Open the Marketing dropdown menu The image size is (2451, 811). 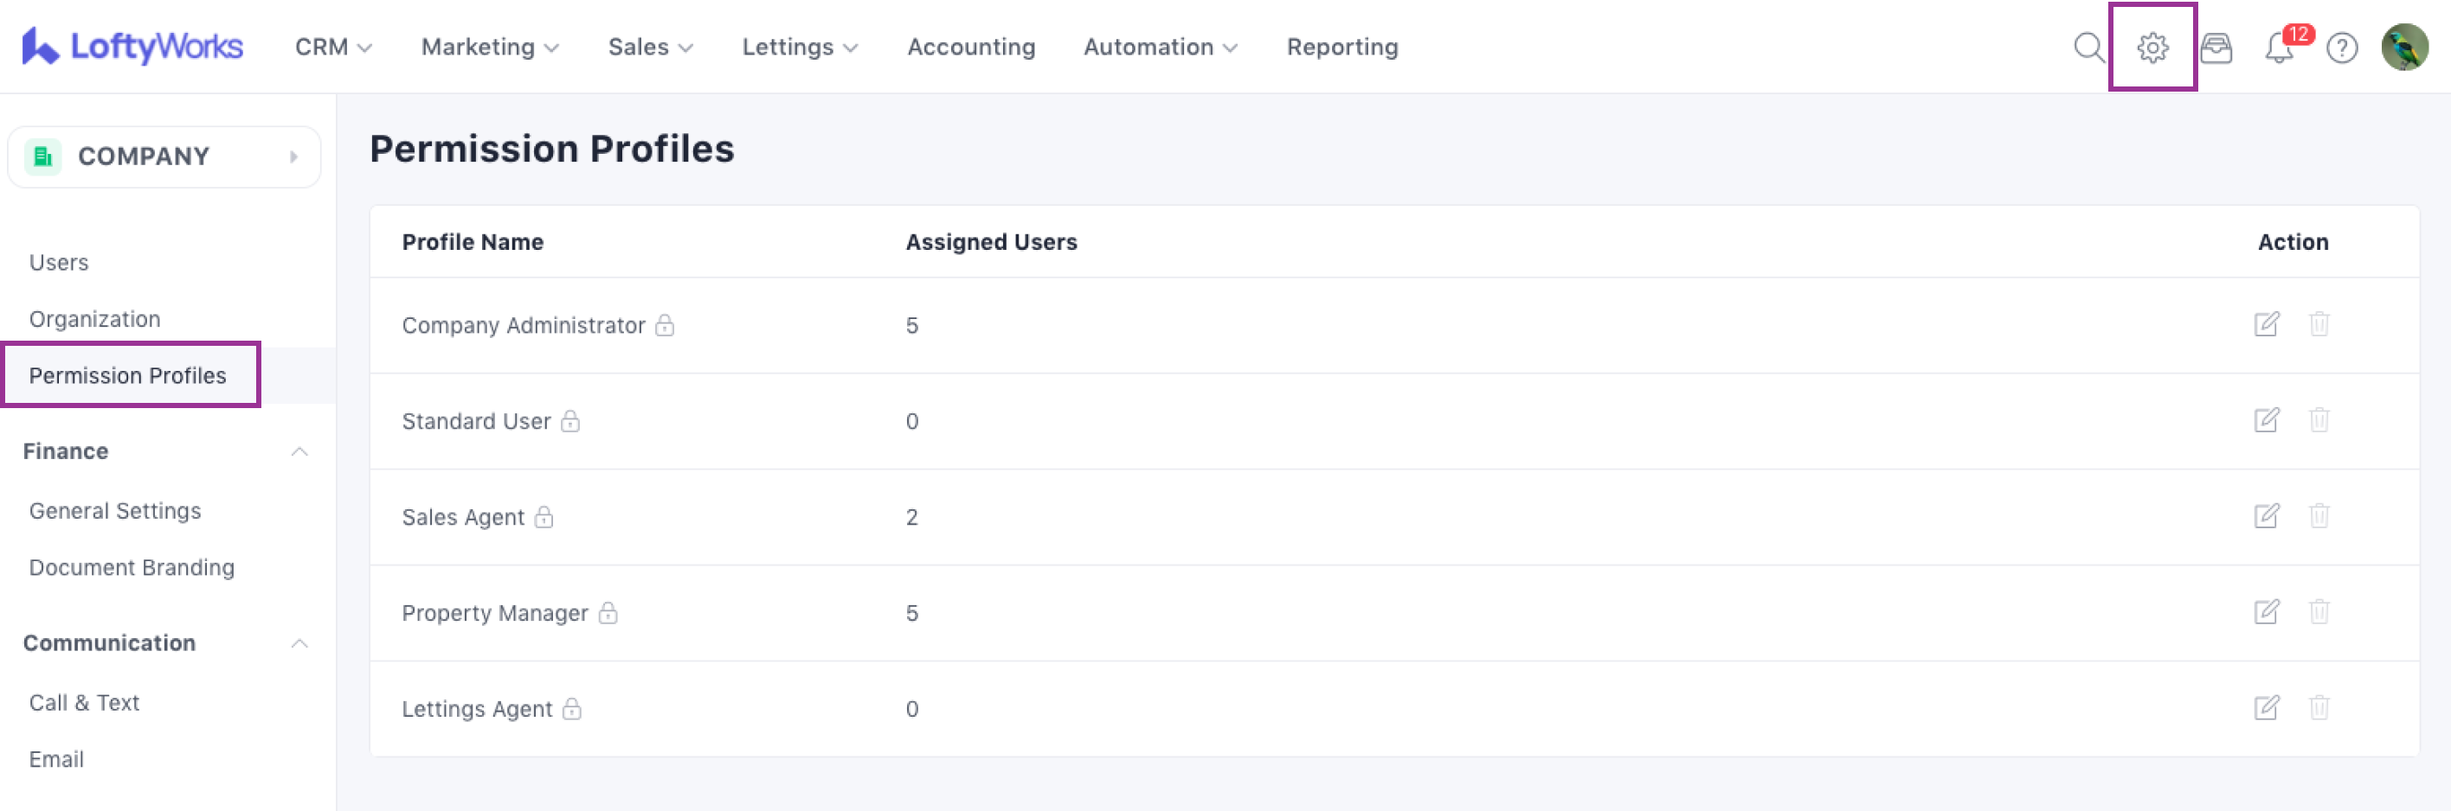[489, 48]
